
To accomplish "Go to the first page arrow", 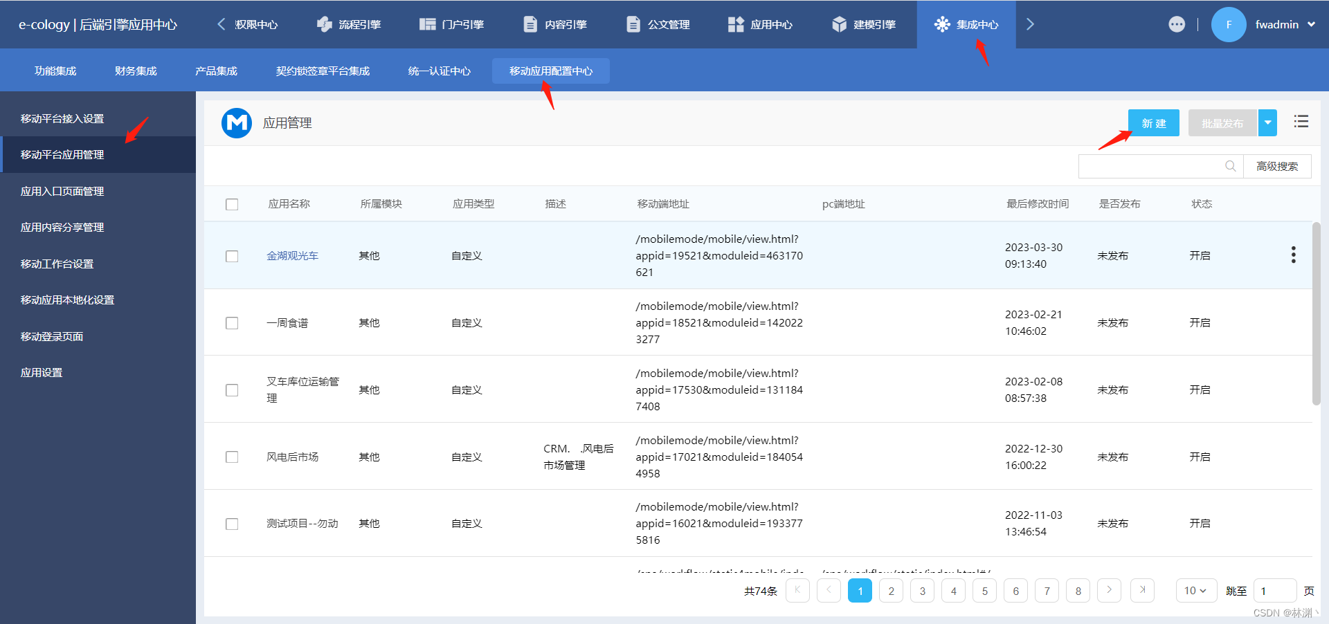I will [x=797, y=590].
